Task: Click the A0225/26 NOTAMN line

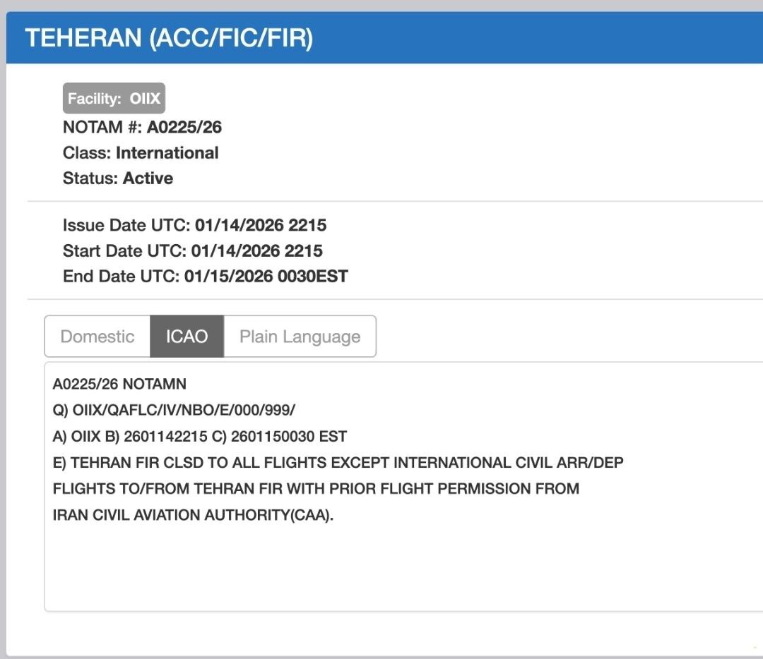Action: [x=119, y=385]
